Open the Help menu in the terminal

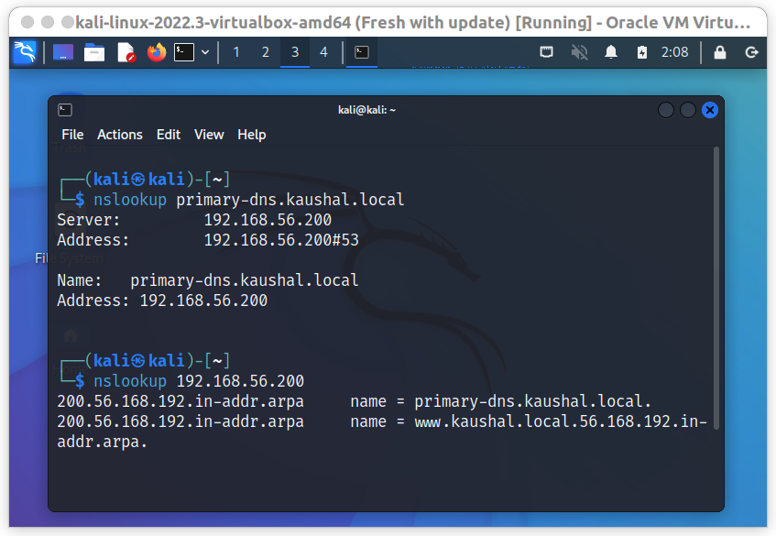point(251,134)
